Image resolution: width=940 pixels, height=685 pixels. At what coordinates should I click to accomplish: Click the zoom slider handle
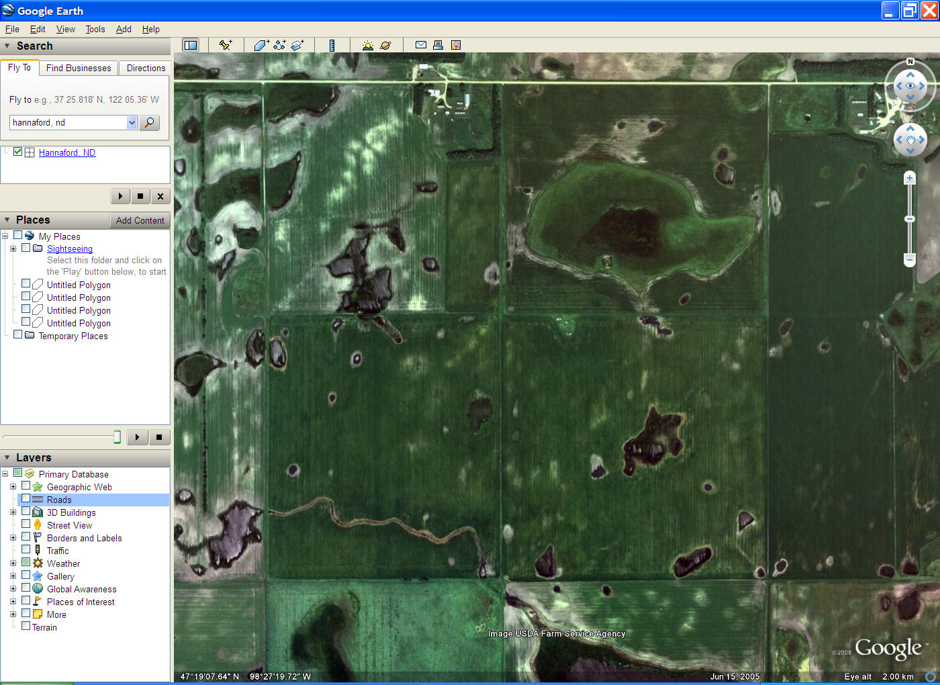coord(910,219)
